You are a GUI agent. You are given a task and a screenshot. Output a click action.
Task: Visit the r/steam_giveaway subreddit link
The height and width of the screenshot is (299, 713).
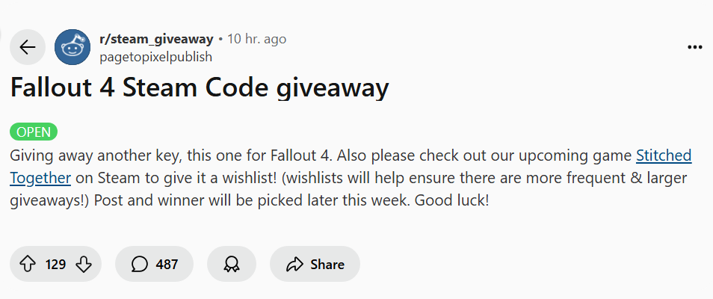pyautogui.click(x=156, y=39)
